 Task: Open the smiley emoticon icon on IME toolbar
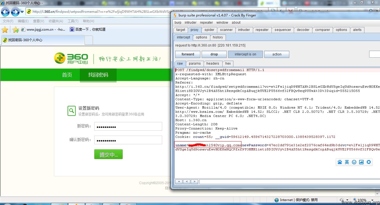pyautogui.click(x=354, y=162)
